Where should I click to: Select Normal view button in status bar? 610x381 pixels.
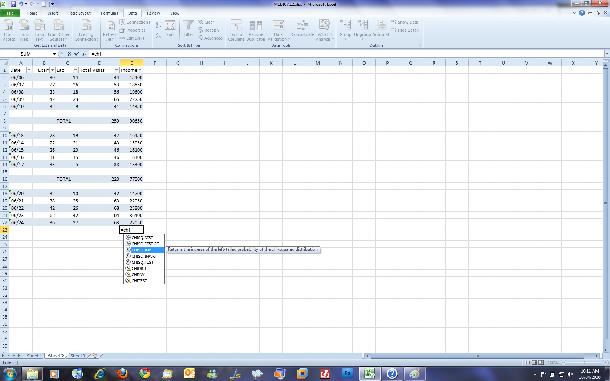click(x=527, y=362)
